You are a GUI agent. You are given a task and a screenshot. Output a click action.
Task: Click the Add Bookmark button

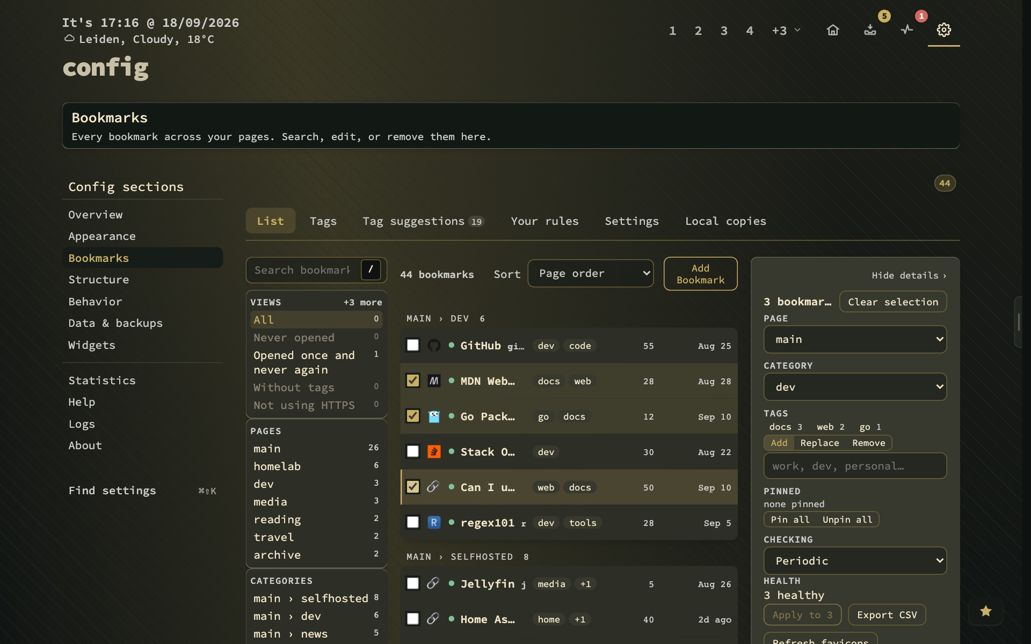[x=700, y=274]
